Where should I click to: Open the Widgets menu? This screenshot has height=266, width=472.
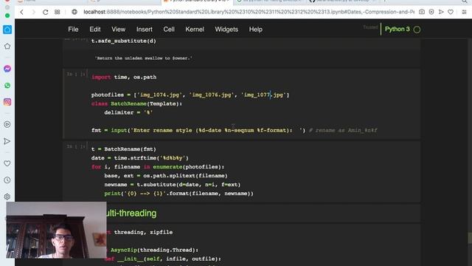(226, 30)
